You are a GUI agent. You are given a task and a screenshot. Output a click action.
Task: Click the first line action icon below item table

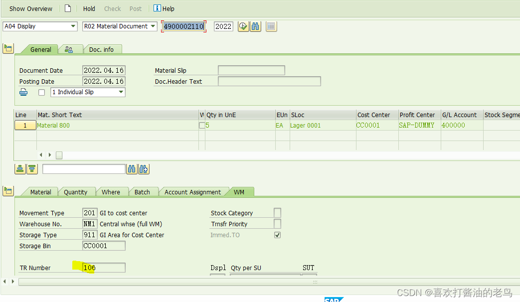(20, 169)
